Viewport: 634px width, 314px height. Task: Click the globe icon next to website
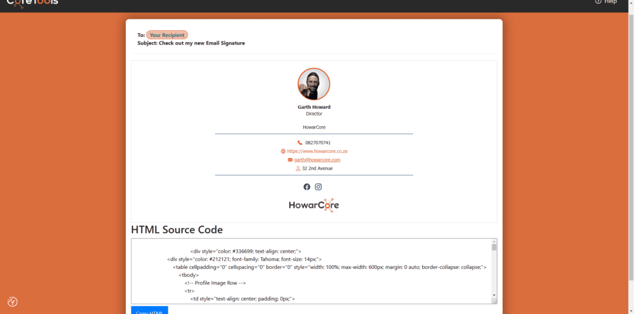(x=283, y=151)
